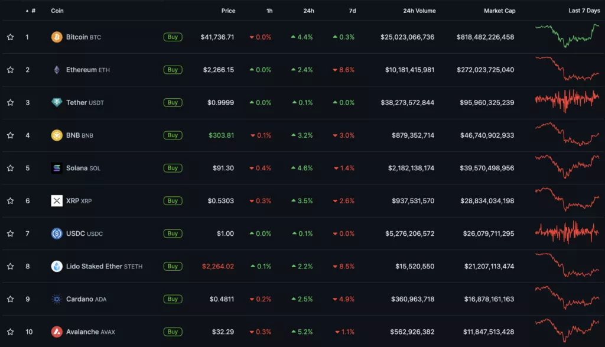Click the Bitcoin coin logo icon
This screenshot has height=347, width=605.
57,37
